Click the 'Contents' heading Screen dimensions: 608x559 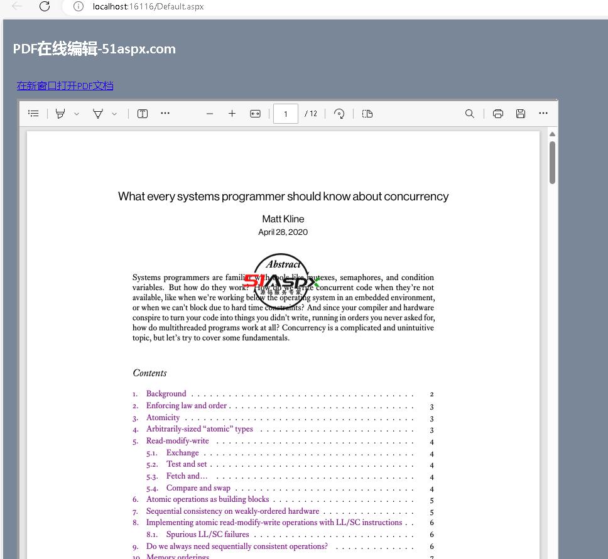(x=149, y=373)
